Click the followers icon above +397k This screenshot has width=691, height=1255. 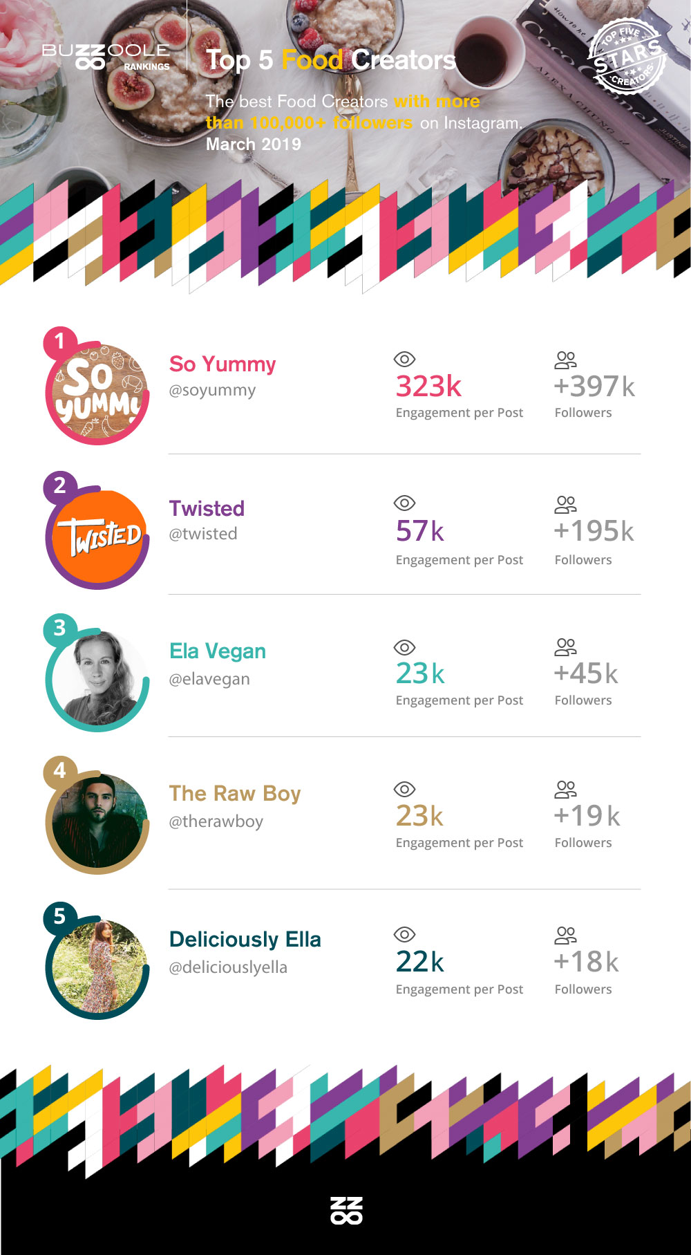pyautogui.click(x=565, y=360)
